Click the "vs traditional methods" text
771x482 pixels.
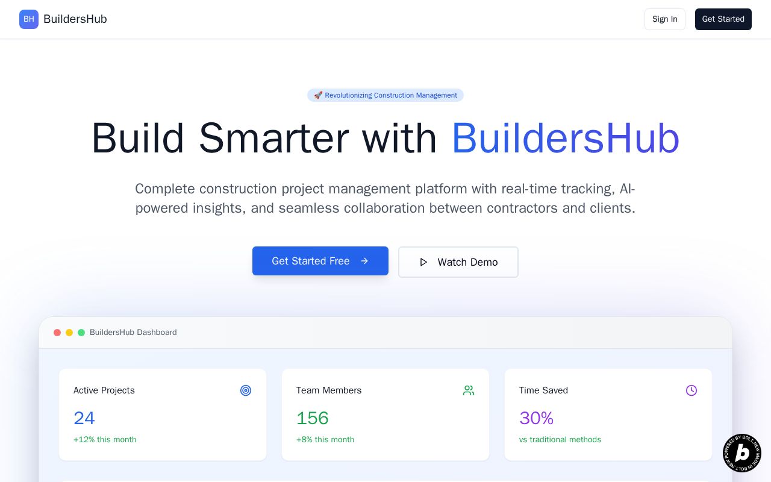tap(560, 440)
